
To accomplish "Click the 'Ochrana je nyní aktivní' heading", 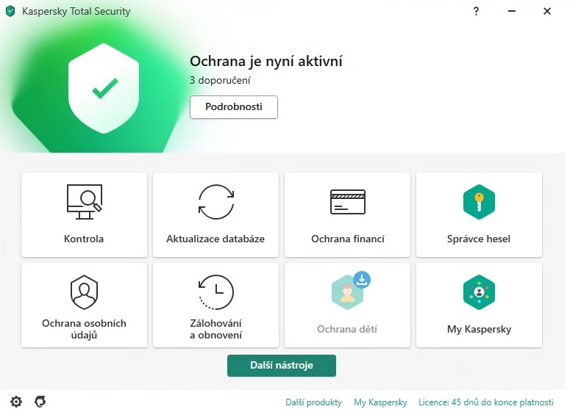I will coord(266,62).
